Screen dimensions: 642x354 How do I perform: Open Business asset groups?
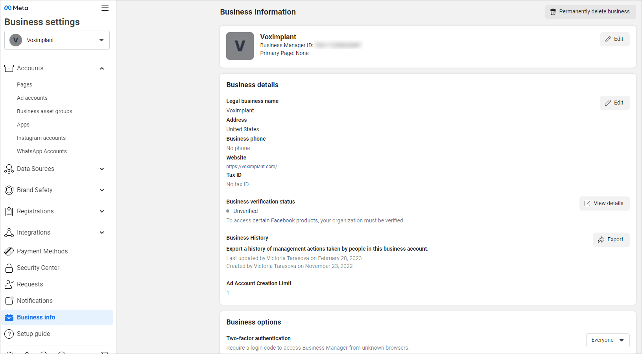click(x=44, y=111)
